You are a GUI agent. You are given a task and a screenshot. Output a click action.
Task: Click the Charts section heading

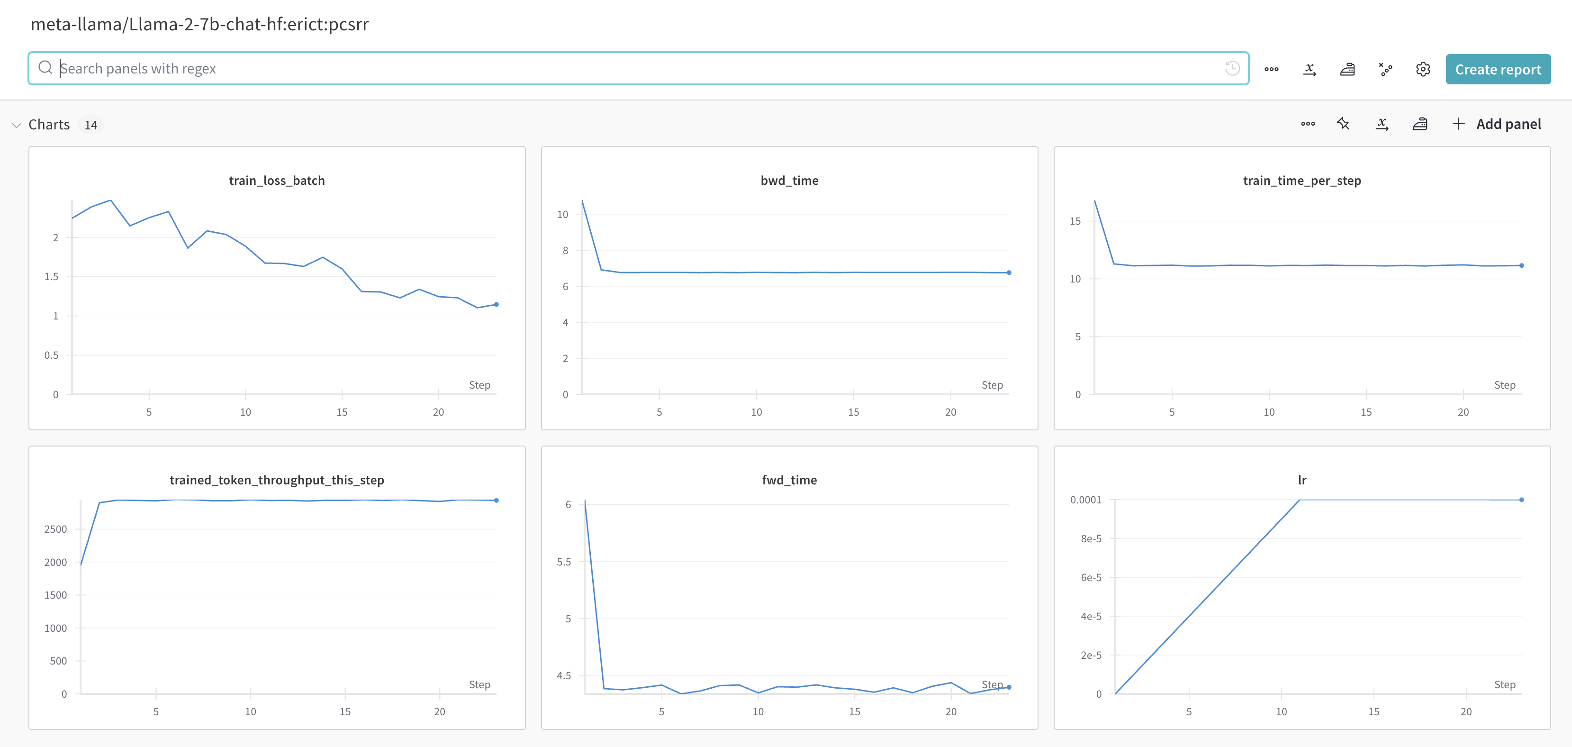(49, 125)
